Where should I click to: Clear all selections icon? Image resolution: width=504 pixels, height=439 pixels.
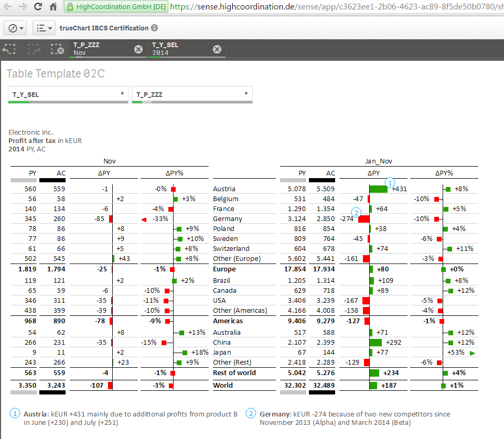point(57,49)
